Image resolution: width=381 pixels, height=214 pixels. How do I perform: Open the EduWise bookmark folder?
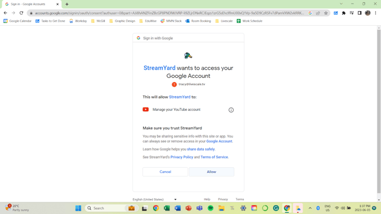[148, 21]
